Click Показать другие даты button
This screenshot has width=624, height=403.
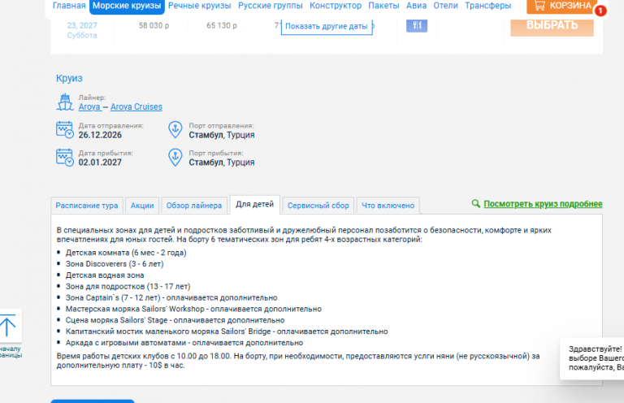click(x=327, y=26)
